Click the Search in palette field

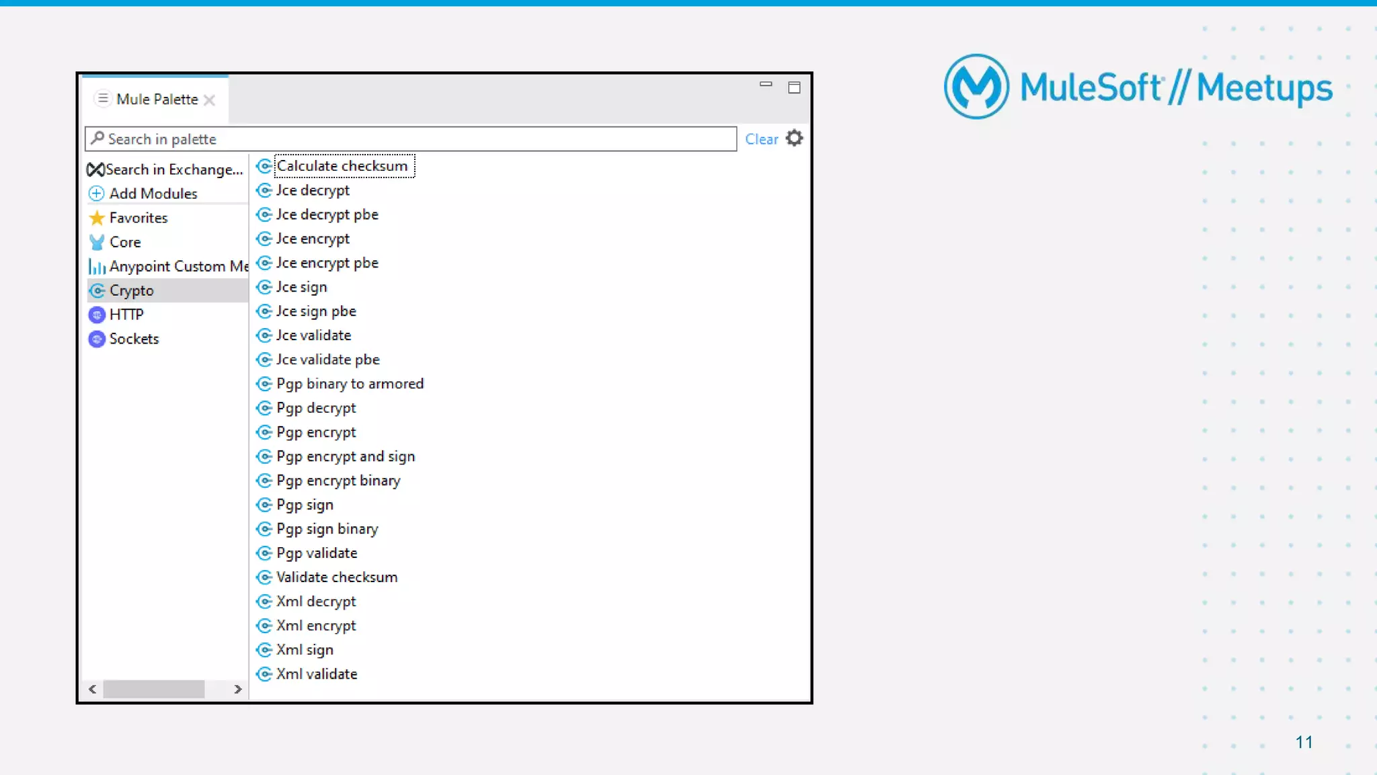point(410,139)
